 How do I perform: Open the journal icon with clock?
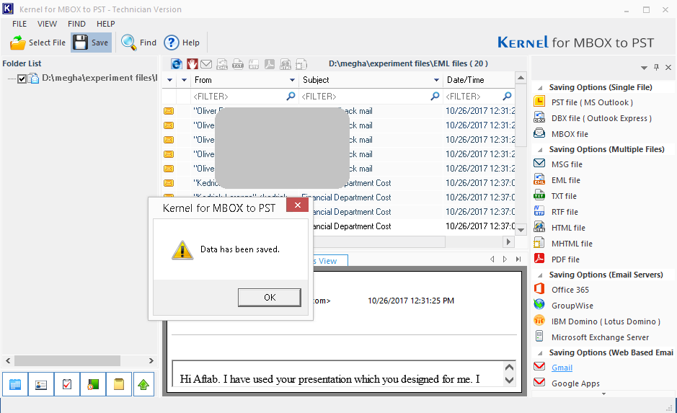coord(93,384)
